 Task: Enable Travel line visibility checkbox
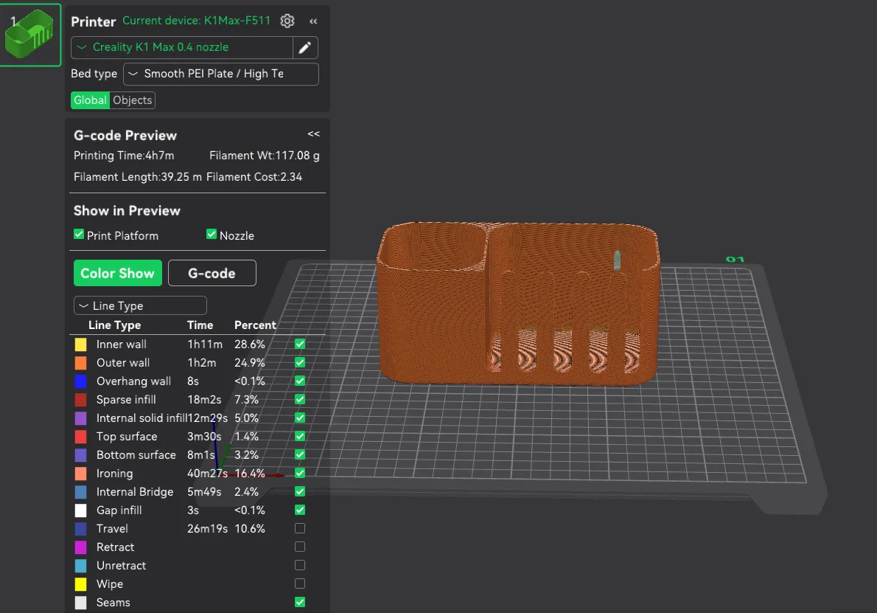click(x=300, y=528)
